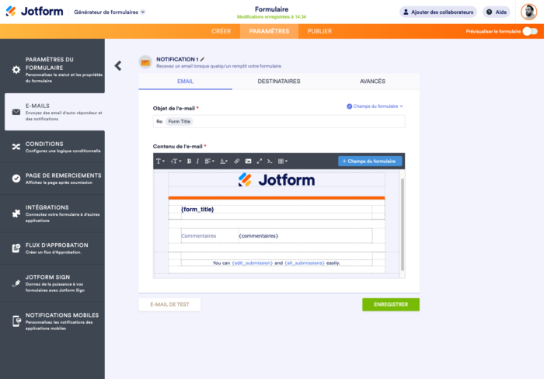Switch to the CRÉER tab
The height and width of the screenshot is (379, 544).
[221, 31]
